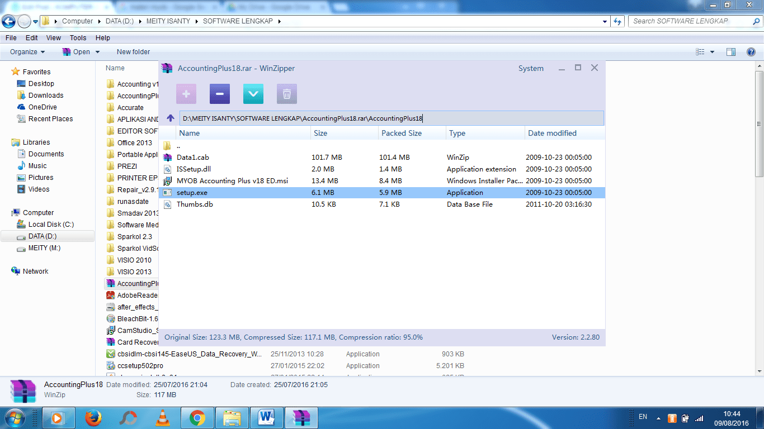Image resolution: width=764 pixels, height=429 pixels.
Task: Open the Edit menu in Explorer
Action: [x=32, y=38]
